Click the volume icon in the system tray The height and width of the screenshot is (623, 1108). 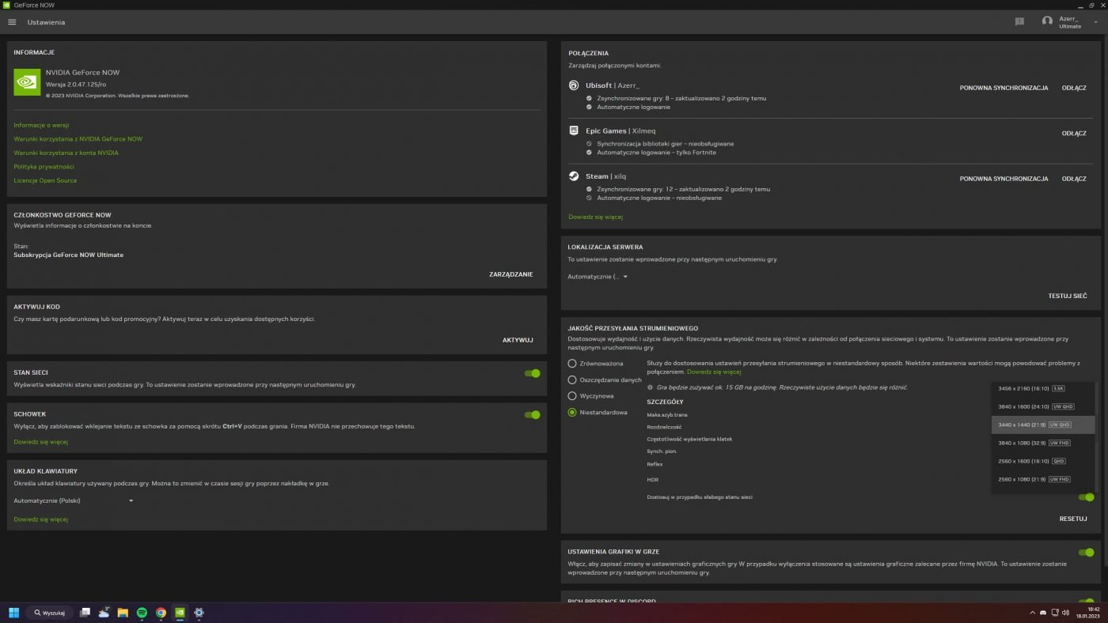pos(1066,613)
